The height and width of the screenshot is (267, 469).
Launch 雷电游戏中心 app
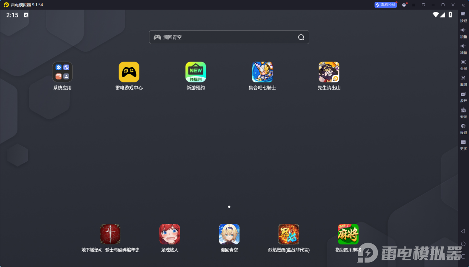click(x=129, y=72)
